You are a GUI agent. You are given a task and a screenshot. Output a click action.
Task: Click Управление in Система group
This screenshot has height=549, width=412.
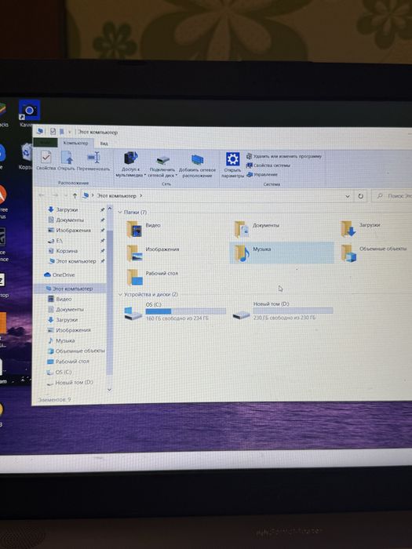262,174
